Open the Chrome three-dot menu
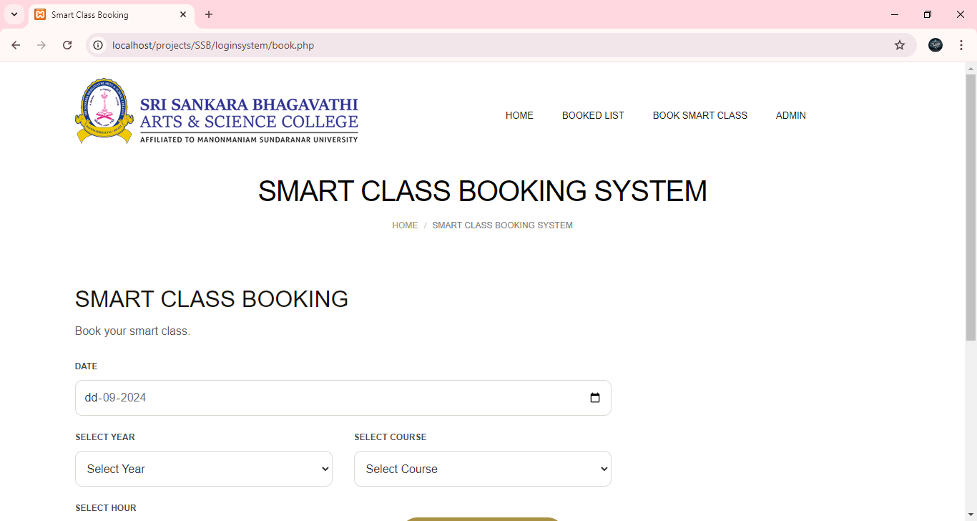The image size is (977, 521). [961, 45]
